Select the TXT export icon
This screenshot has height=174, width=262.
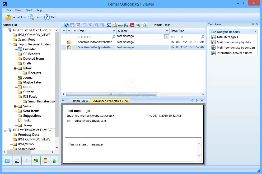coord(120,25)
